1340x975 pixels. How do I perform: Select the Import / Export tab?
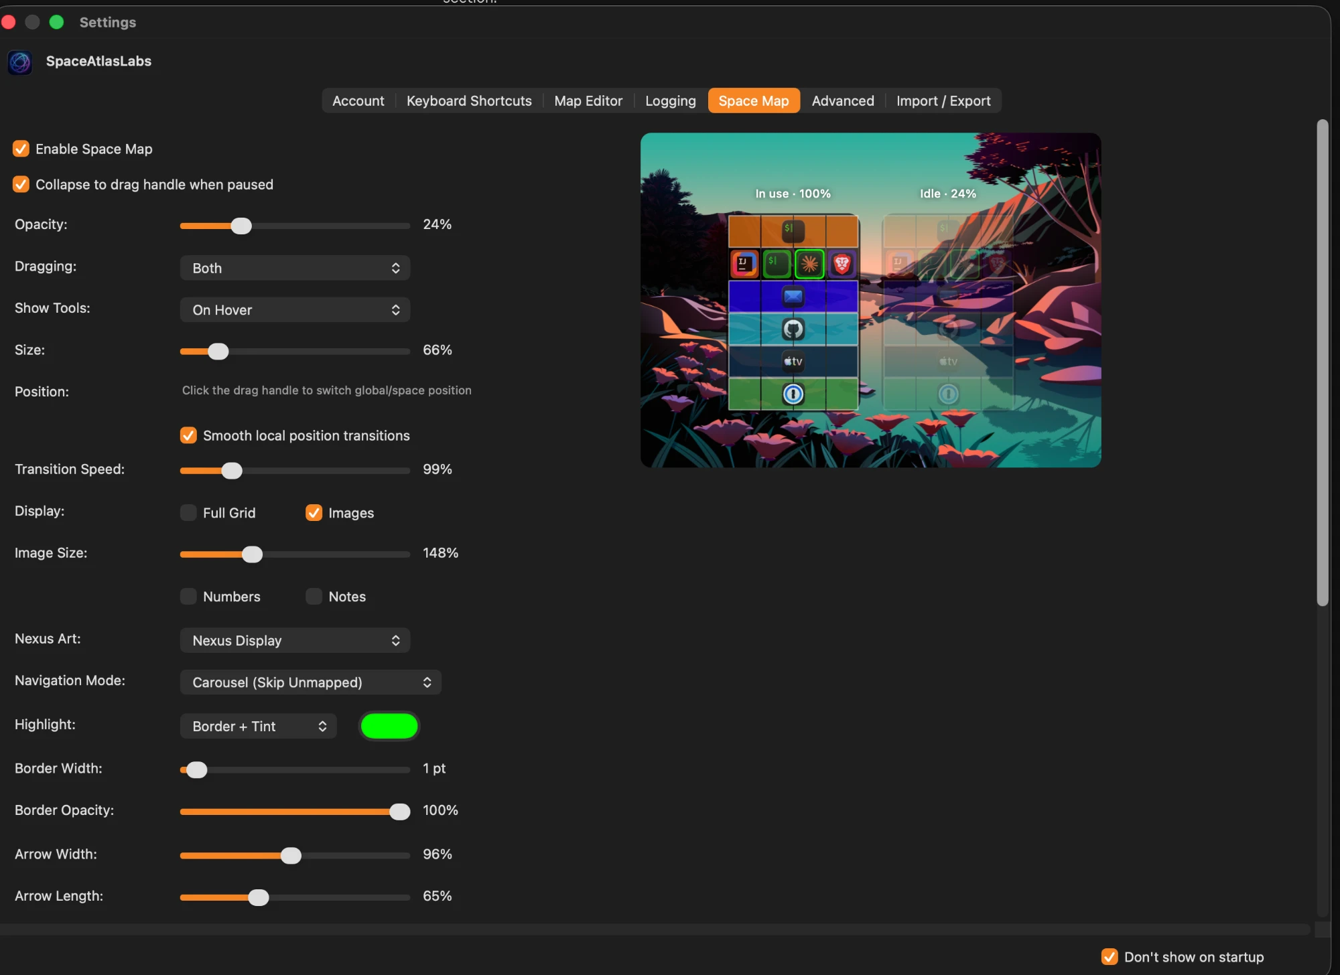(x=943, y=100)
